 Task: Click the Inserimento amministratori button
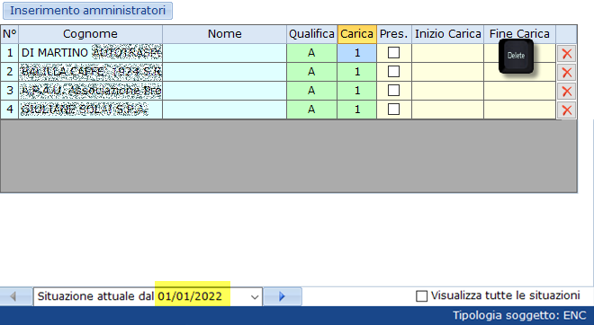tap(87, 11)
